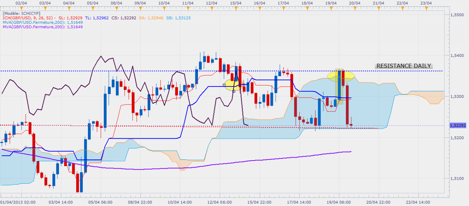Click the 17/04 14:00 time label
This screenshot has width=469, height=206.
pos(299,202)
